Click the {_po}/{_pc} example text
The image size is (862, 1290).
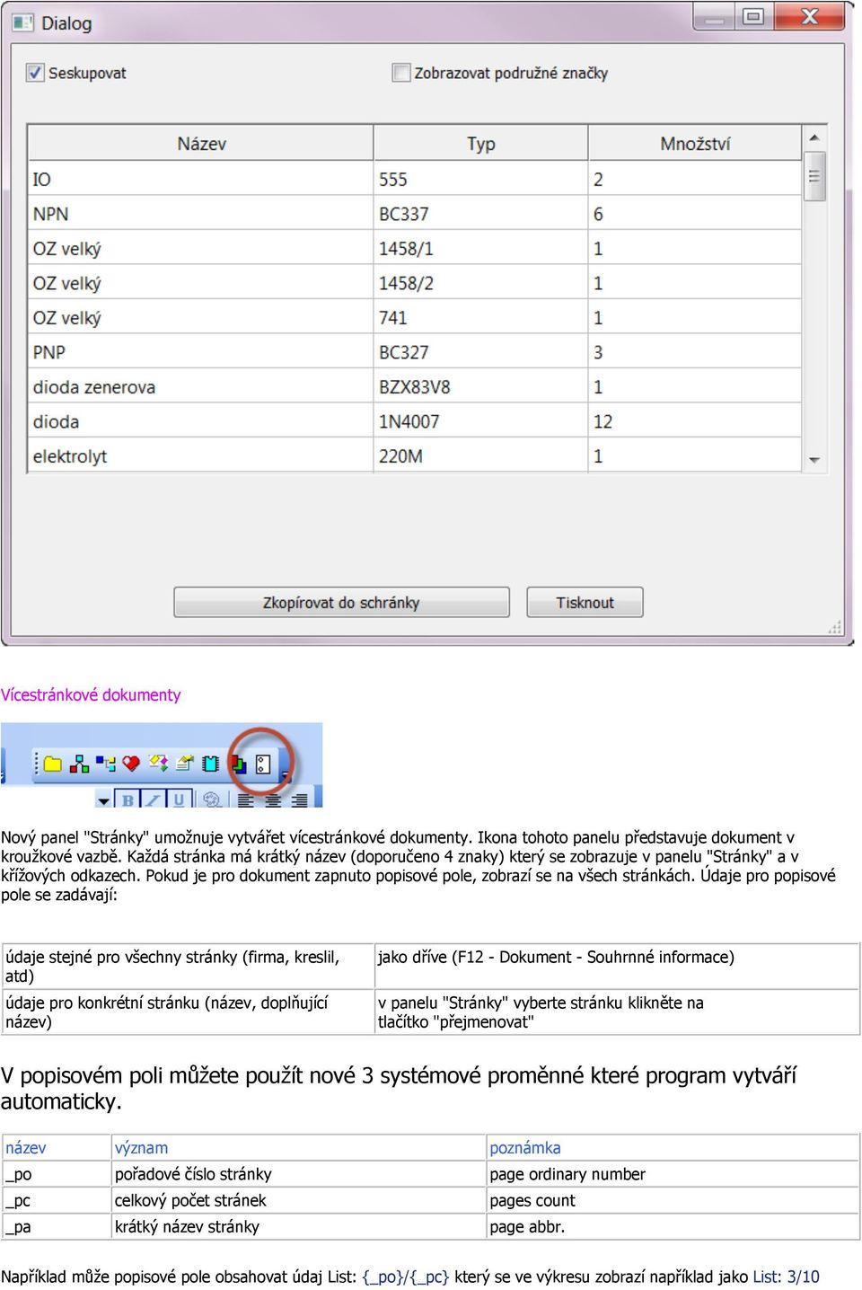[x=405, y=1277]
